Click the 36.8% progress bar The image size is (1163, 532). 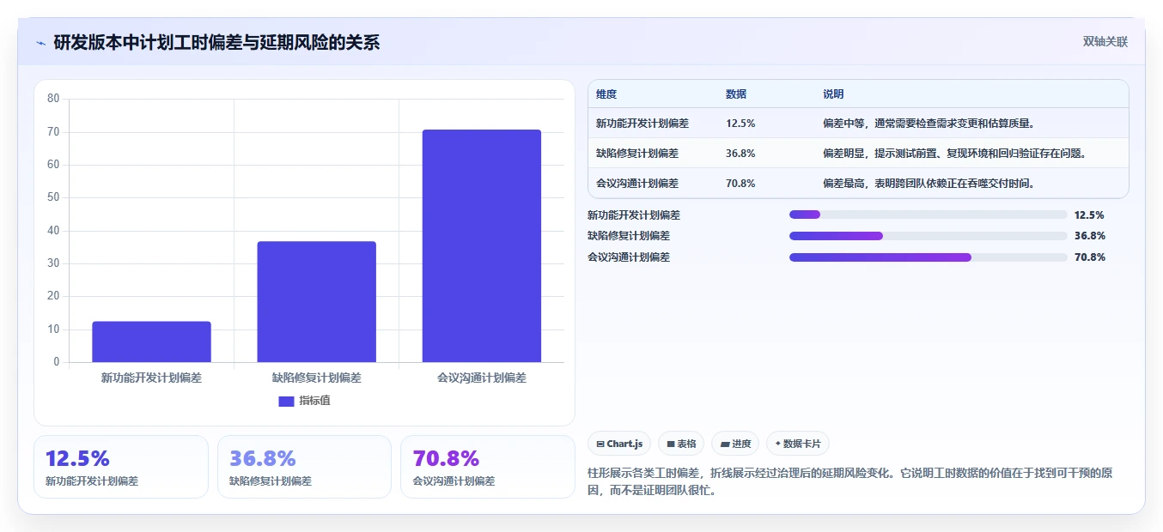pyautogui.click(x=929, y=236)
